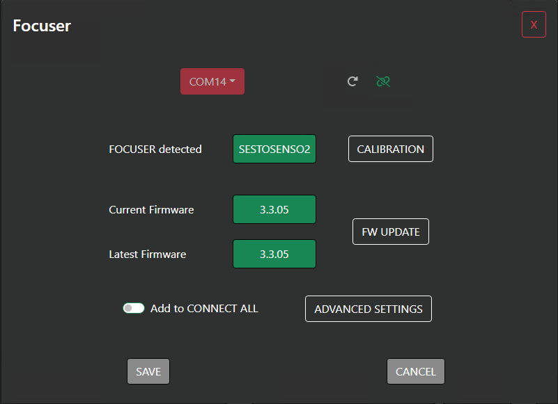Open the COM14 port dropdown
This screenshot has width=558, height=404.
coord(212,81)
